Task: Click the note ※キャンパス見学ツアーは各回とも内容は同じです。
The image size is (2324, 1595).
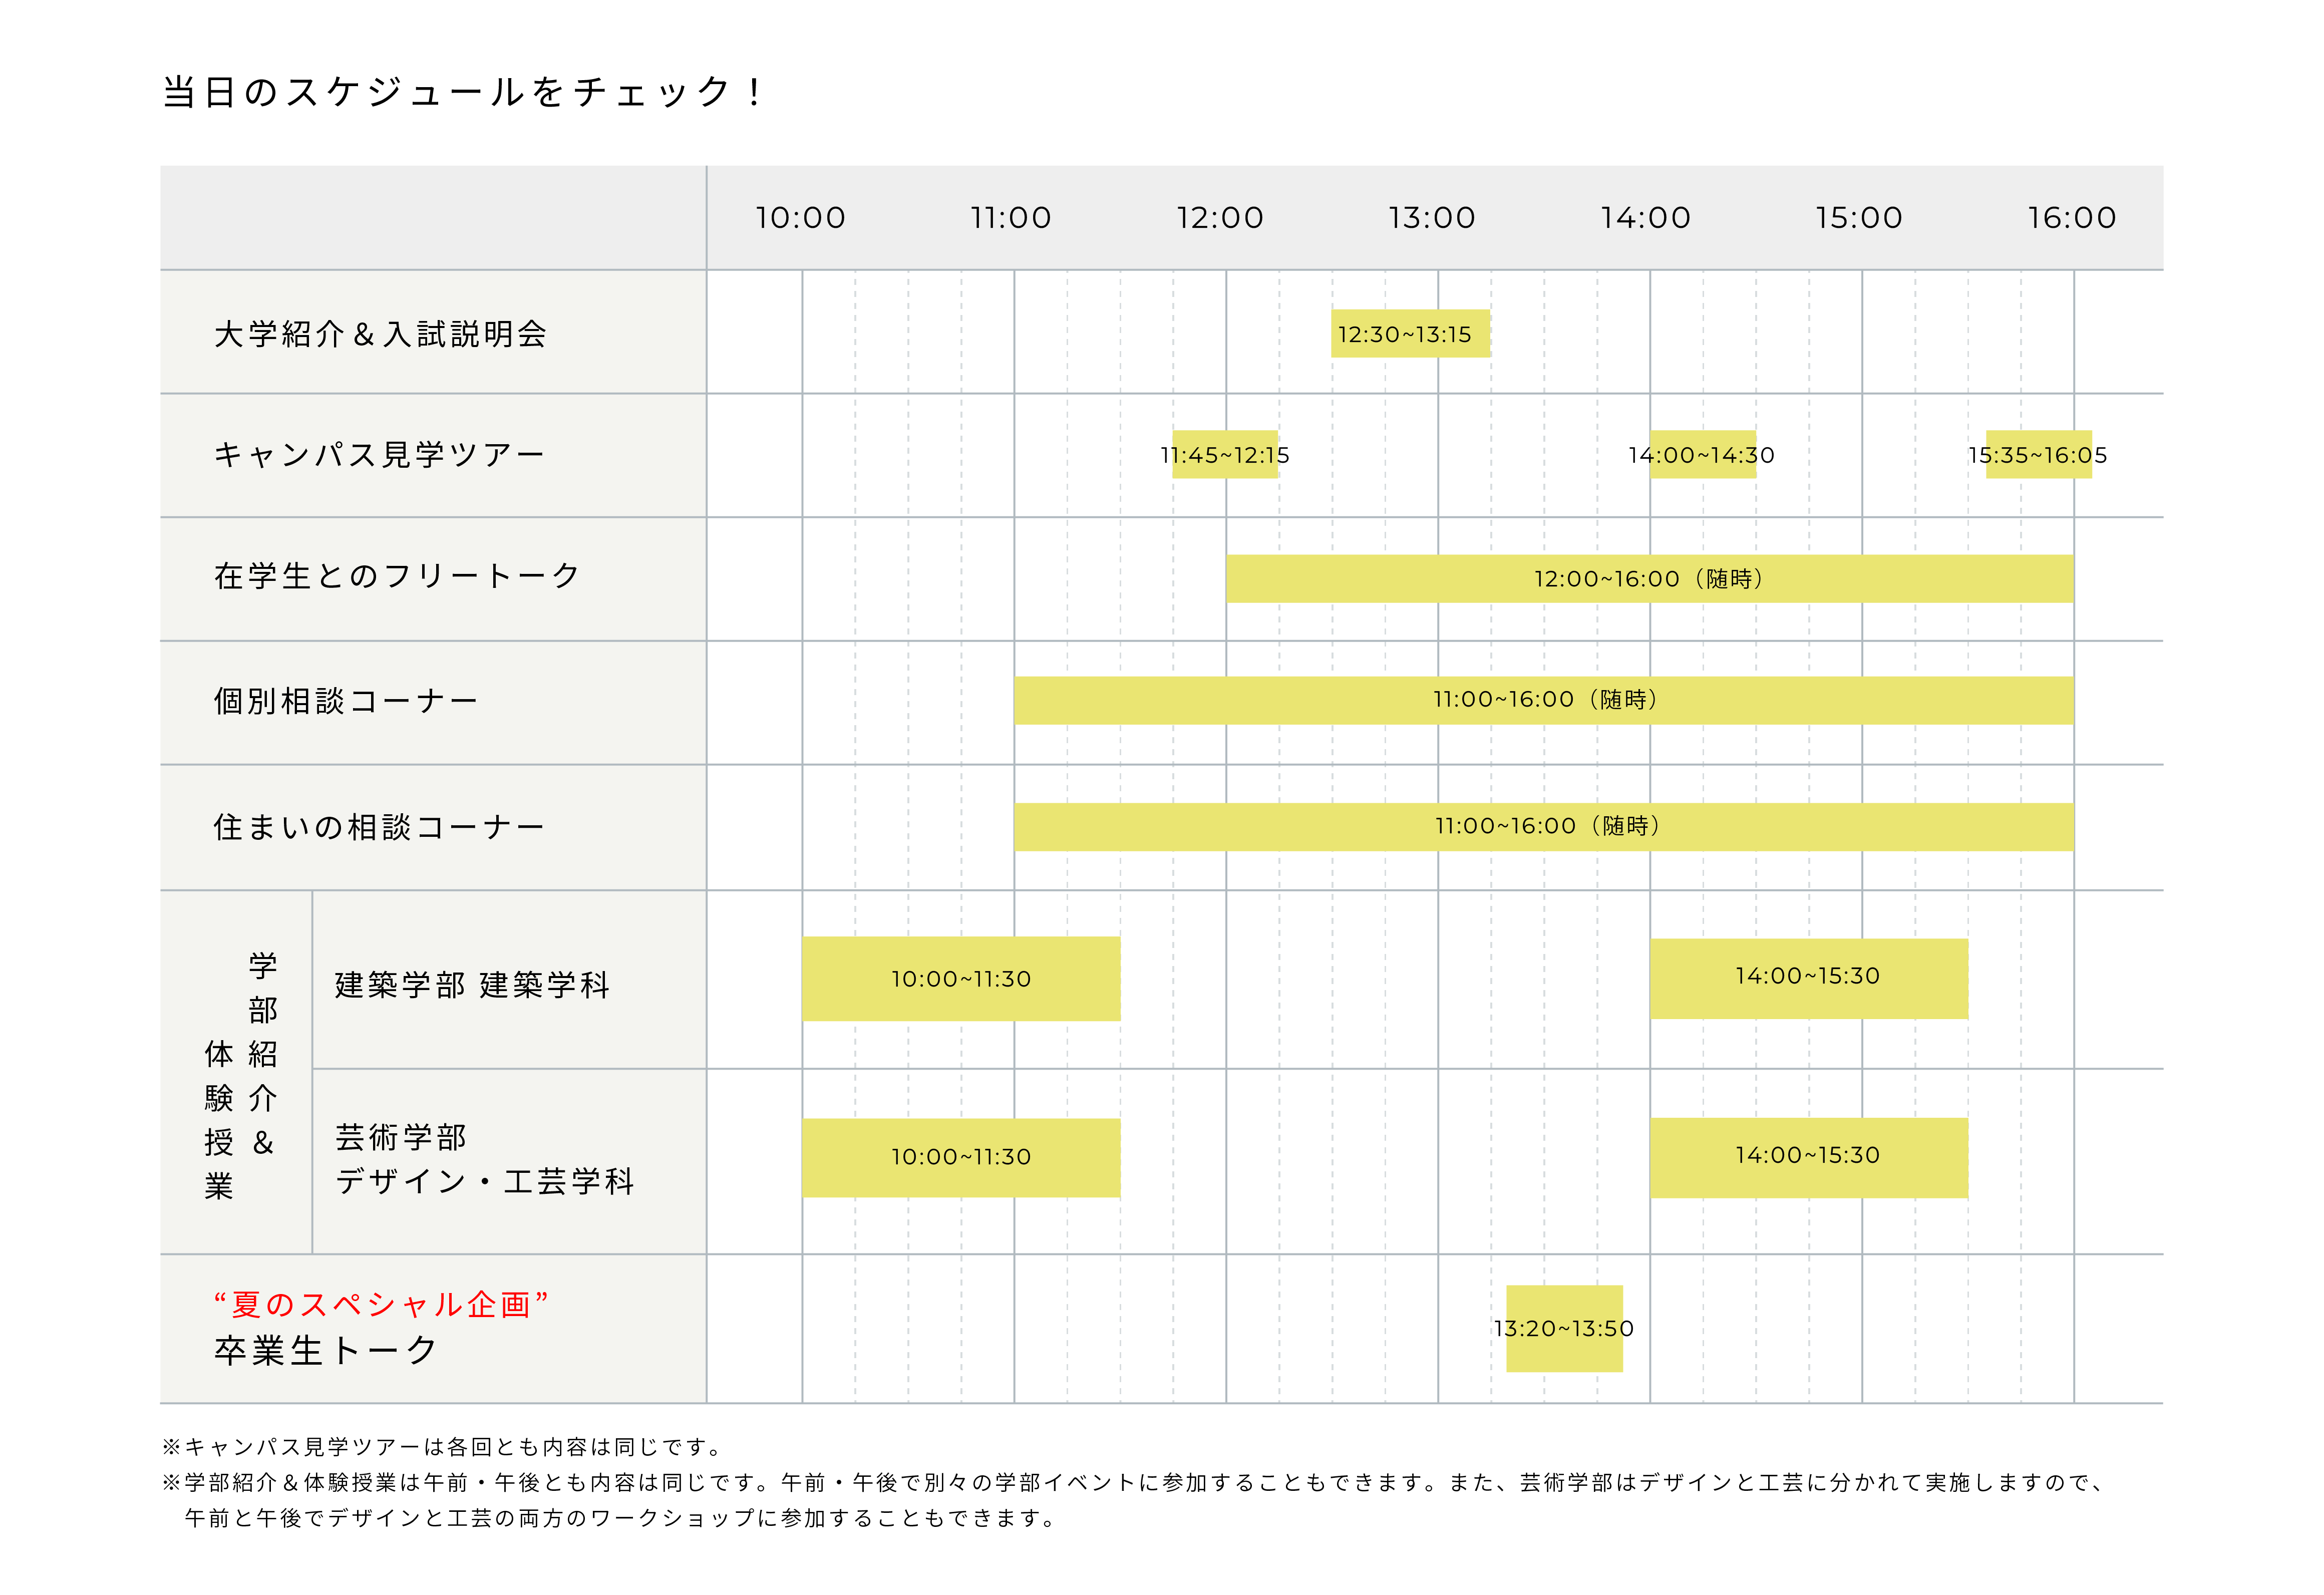Action: pos(442,1447)
